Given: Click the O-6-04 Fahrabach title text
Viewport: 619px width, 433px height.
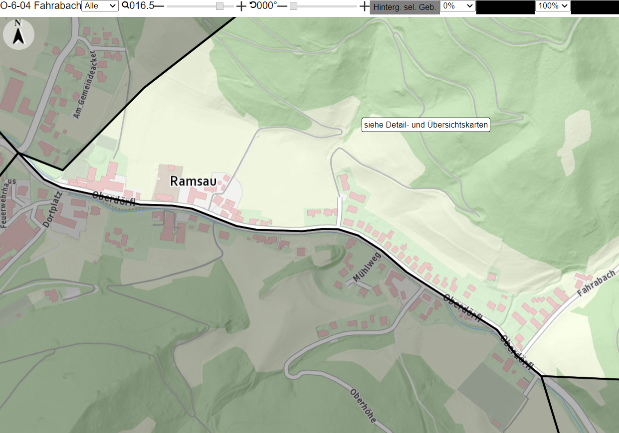Looking at the screenshot, I should coord(40,6).
